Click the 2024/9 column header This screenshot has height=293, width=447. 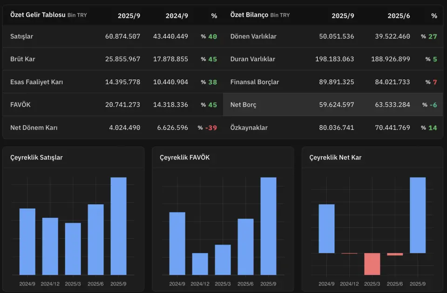176,15
